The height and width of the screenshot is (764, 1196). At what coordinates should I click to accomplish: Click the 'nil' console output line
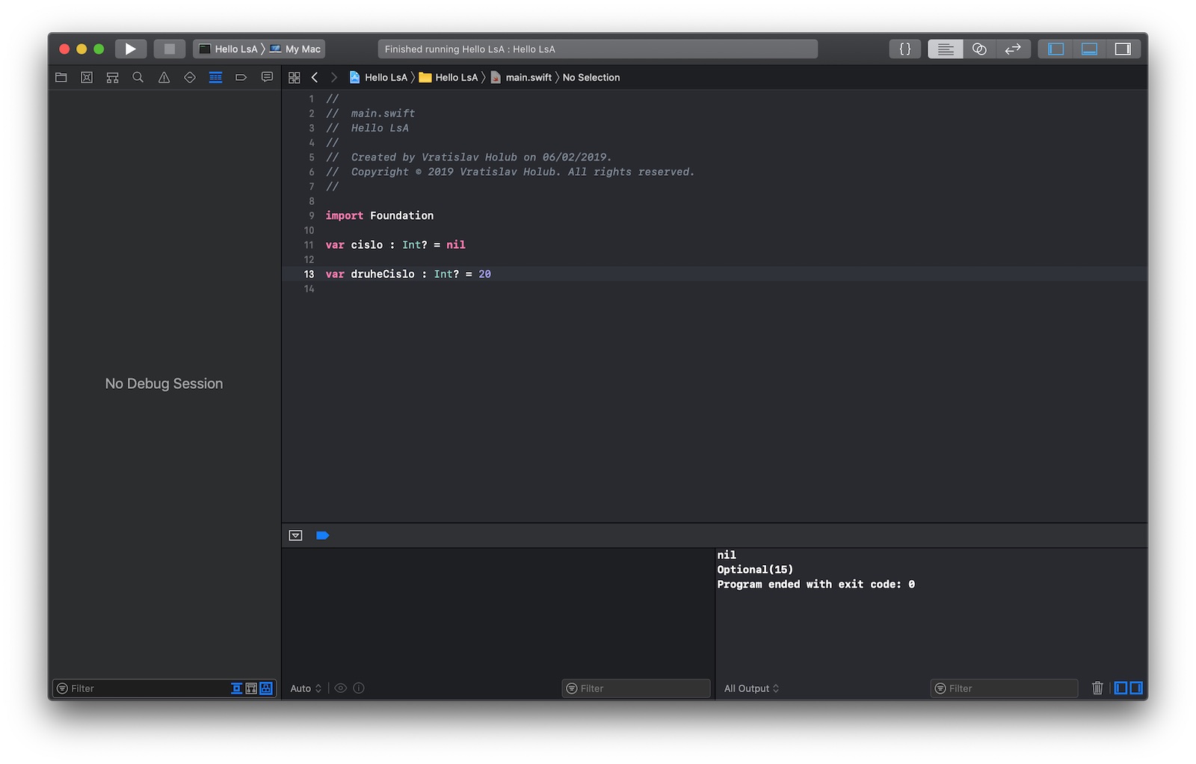point(727,555)
